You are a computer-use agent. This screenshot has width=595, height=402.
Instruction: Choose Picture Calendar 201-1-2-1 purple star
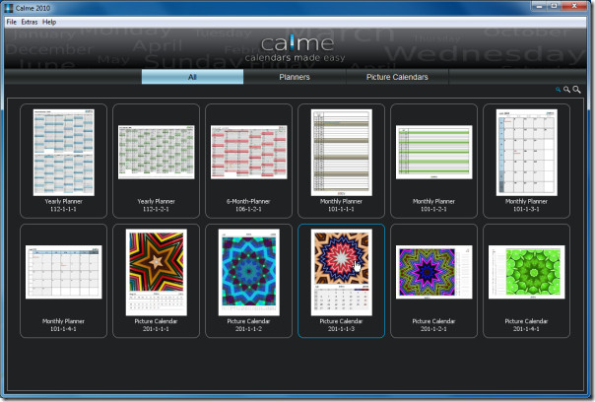click(433, 281)
